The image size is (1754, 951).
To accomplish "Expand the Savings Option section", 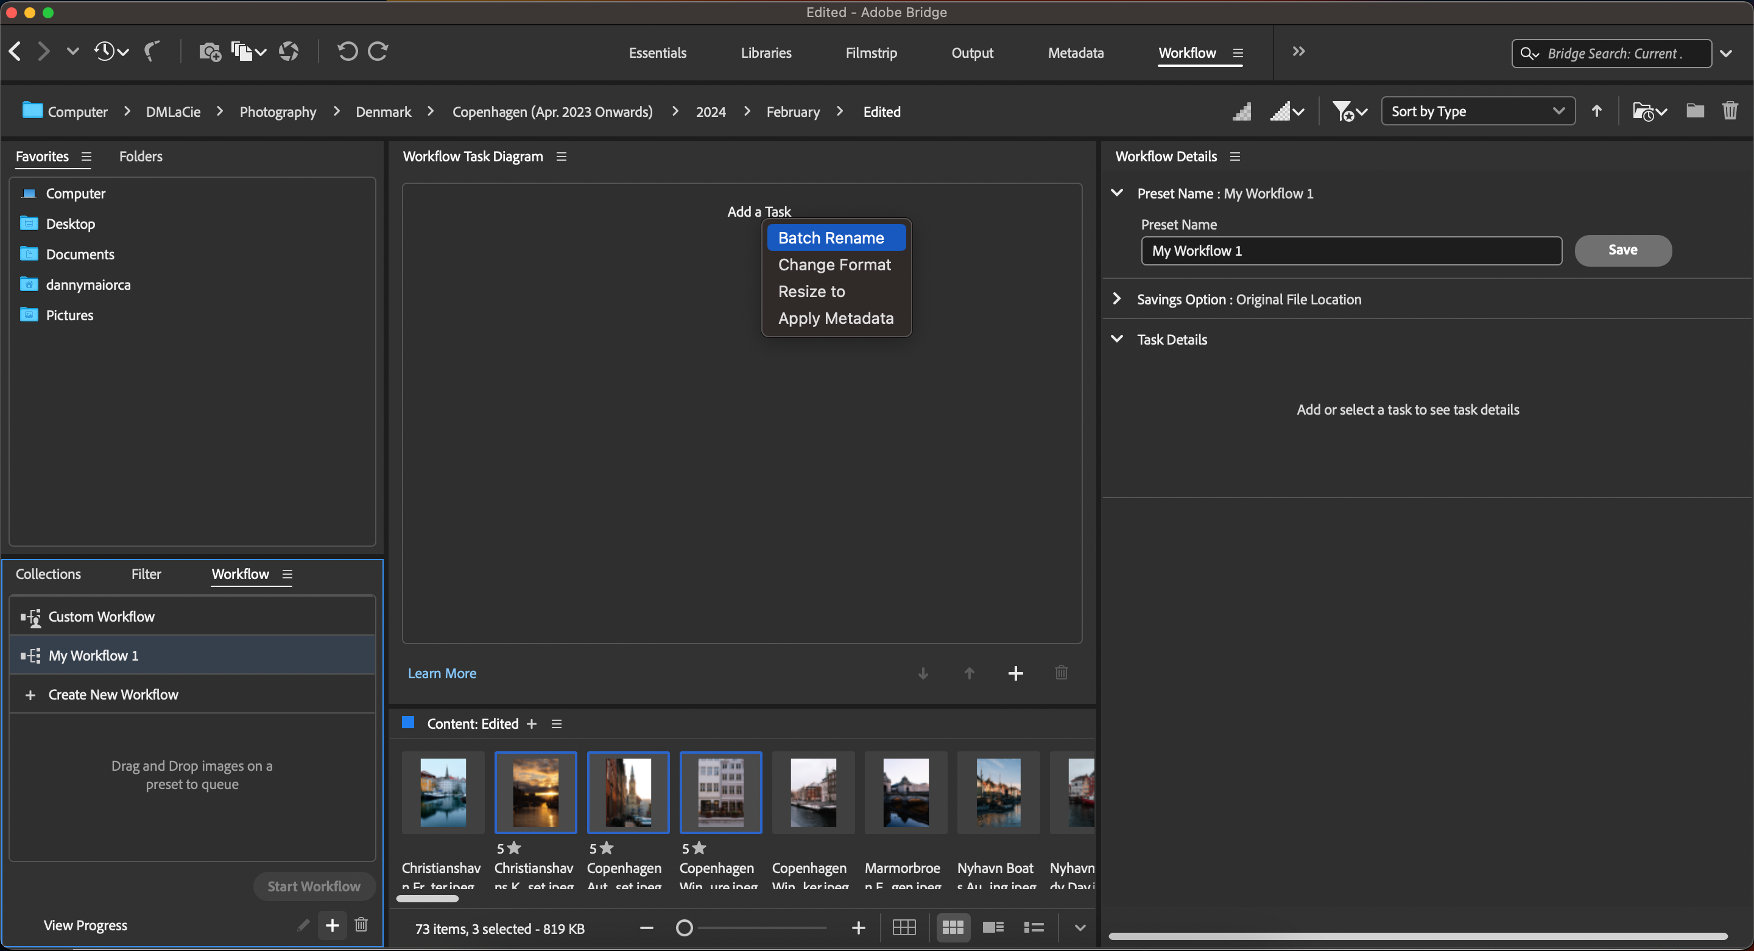I will pos(1117,299).
